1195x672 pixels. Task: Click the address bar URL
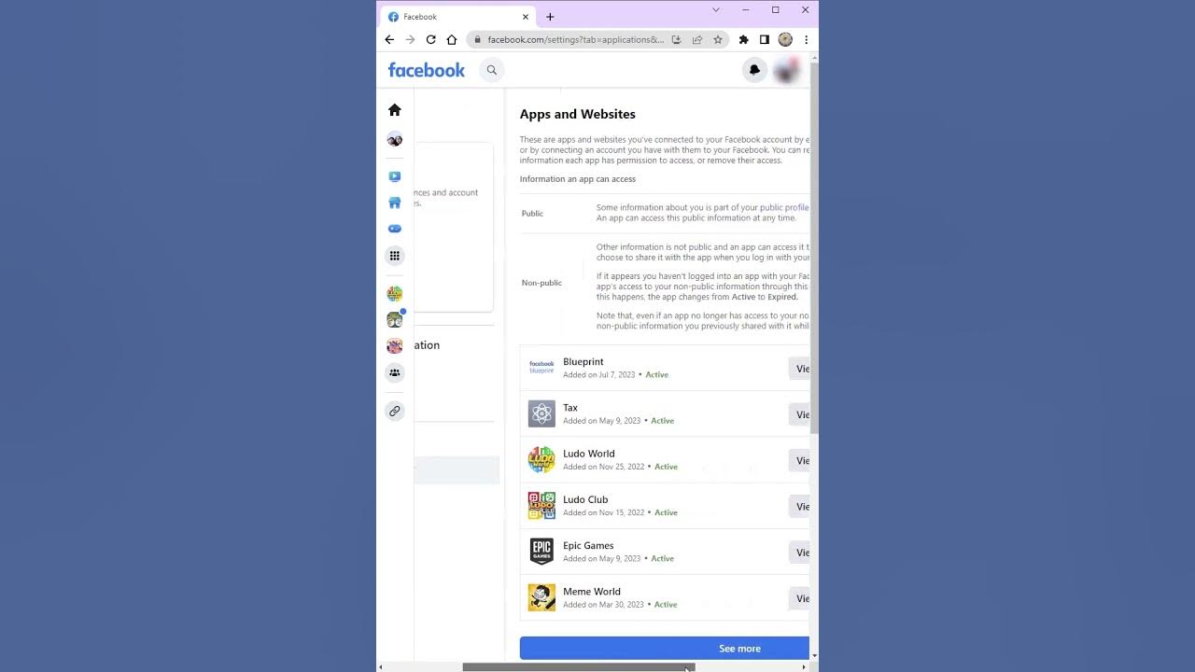(575, 39)
